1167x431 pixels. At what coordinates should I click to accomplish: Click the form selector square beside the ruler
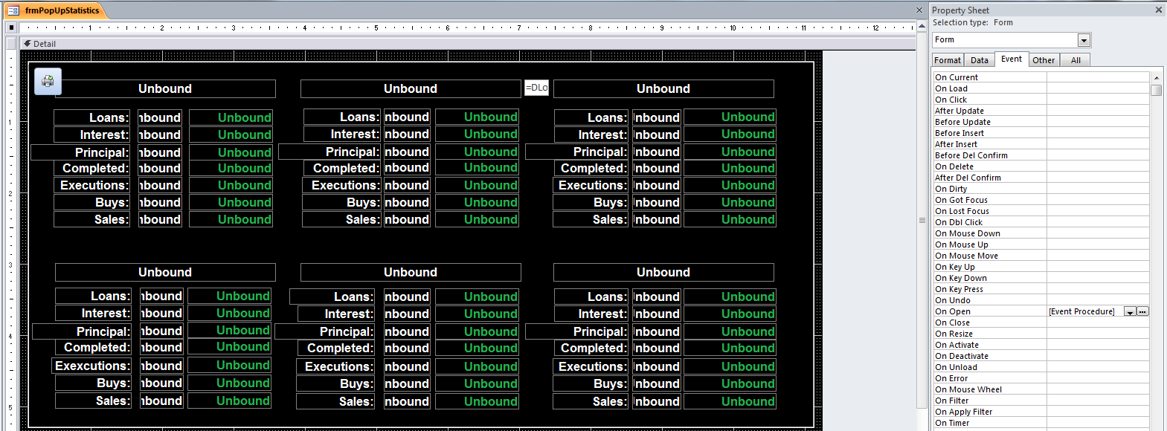10,27
